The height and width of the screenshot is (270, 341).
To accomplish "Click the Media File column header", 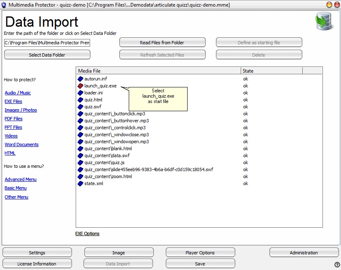I will click(158, 71).
